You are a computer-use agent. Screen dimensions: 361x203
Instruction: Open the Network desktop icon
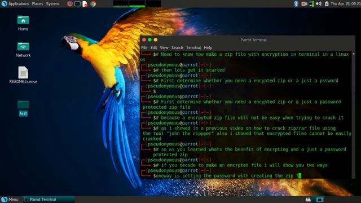point(23,50)
